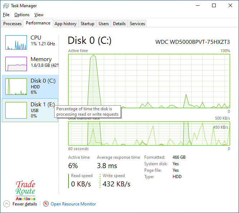This screenshot has height=213, width=239.
Task: Close the Task Manager window
Action: pyautogui.click(x=230, y=6)
